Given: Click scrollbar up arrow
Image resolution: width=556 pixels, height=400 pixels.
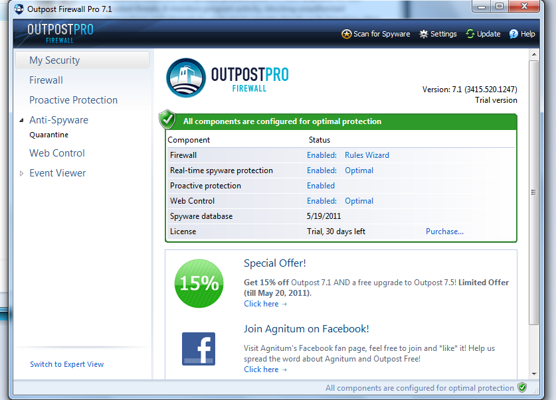Looking at the screenshot, I should click(x=533, y=54).
